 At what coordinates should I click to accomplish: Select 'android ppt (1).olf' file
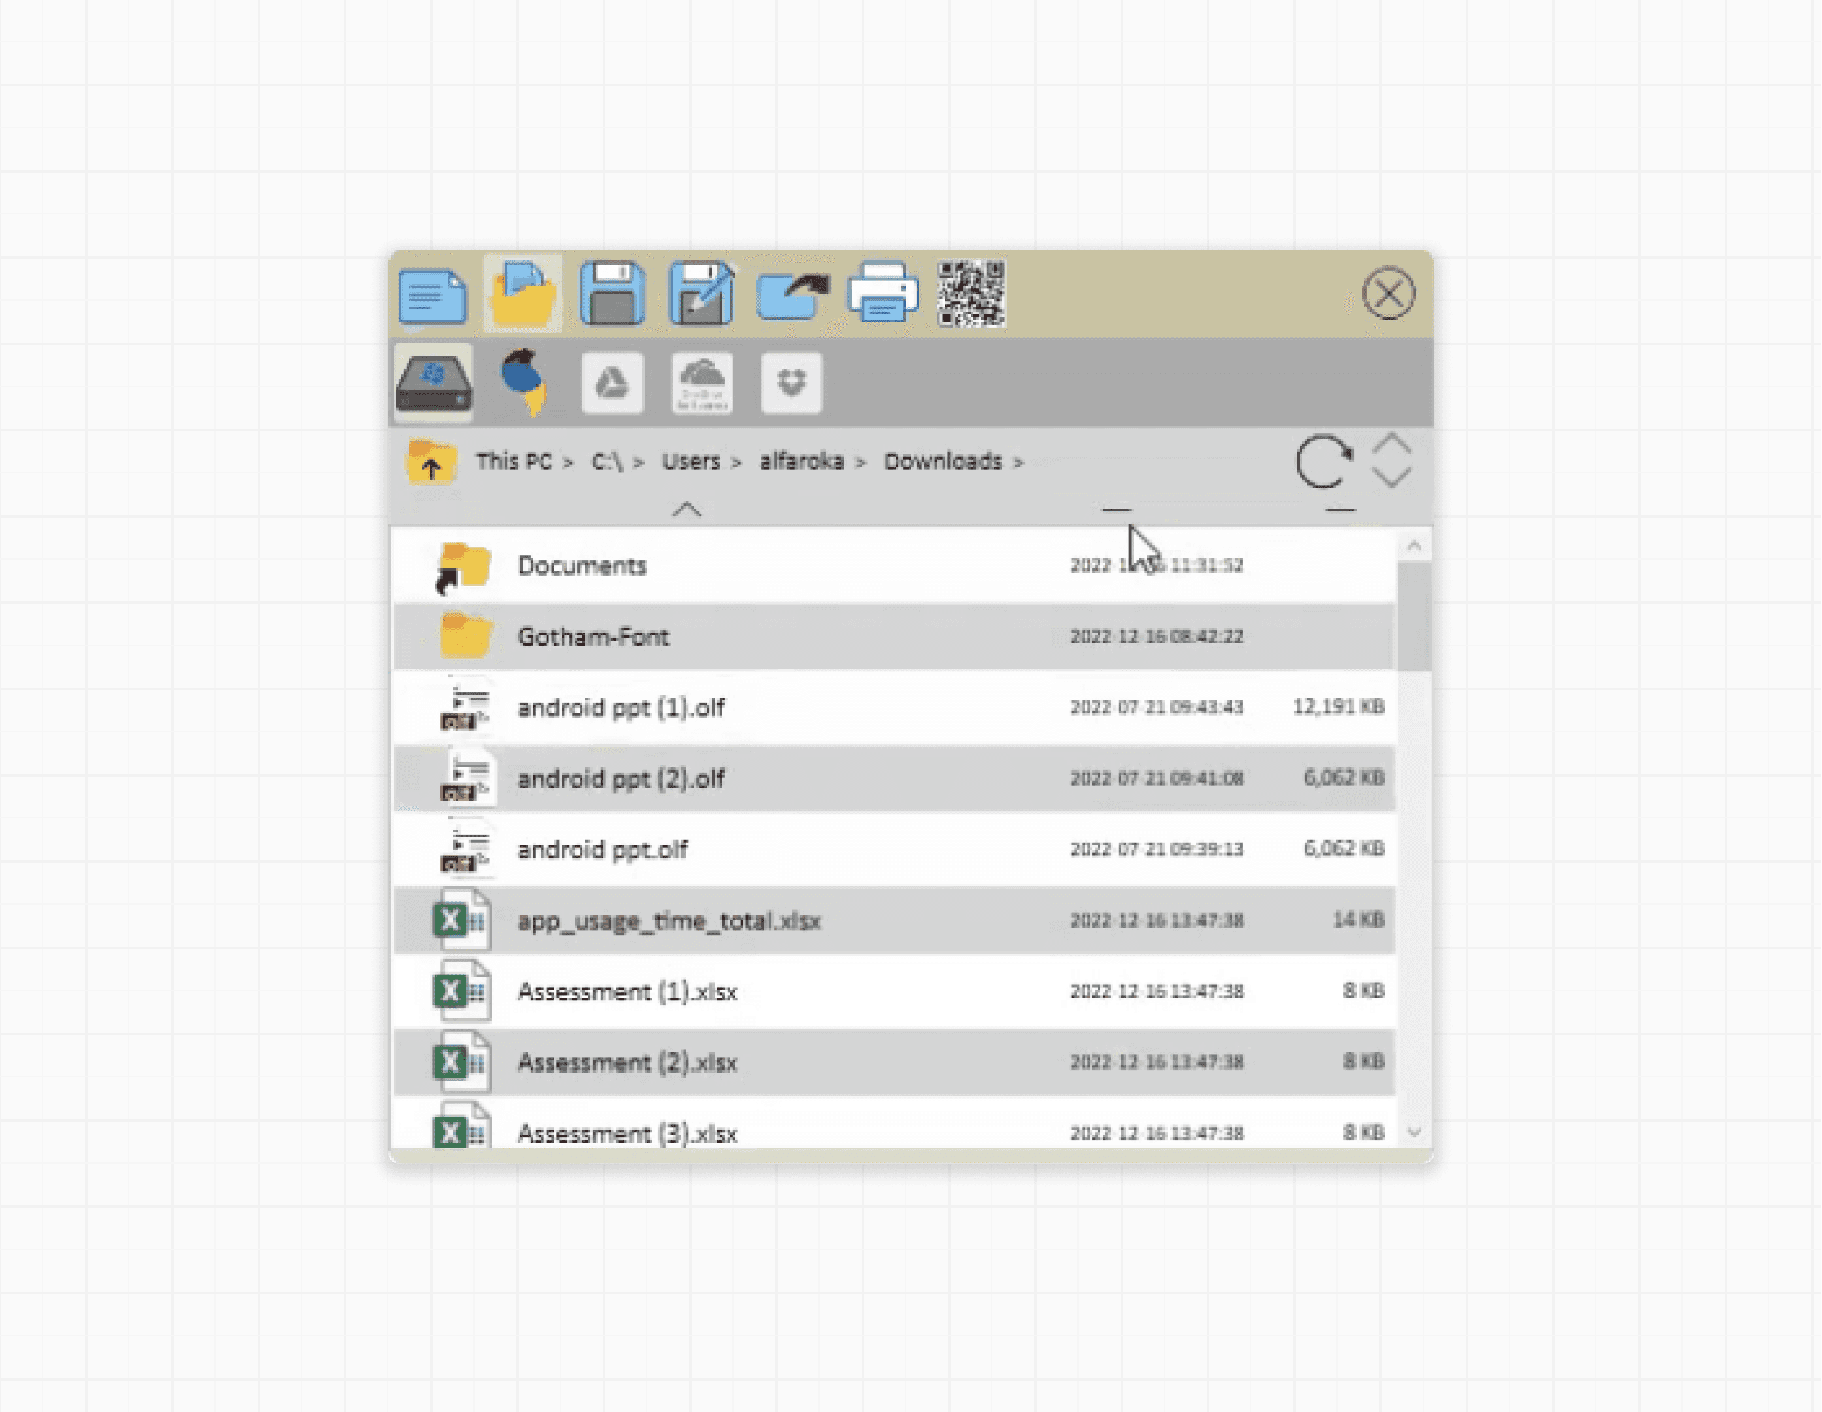tap(894, 707)
